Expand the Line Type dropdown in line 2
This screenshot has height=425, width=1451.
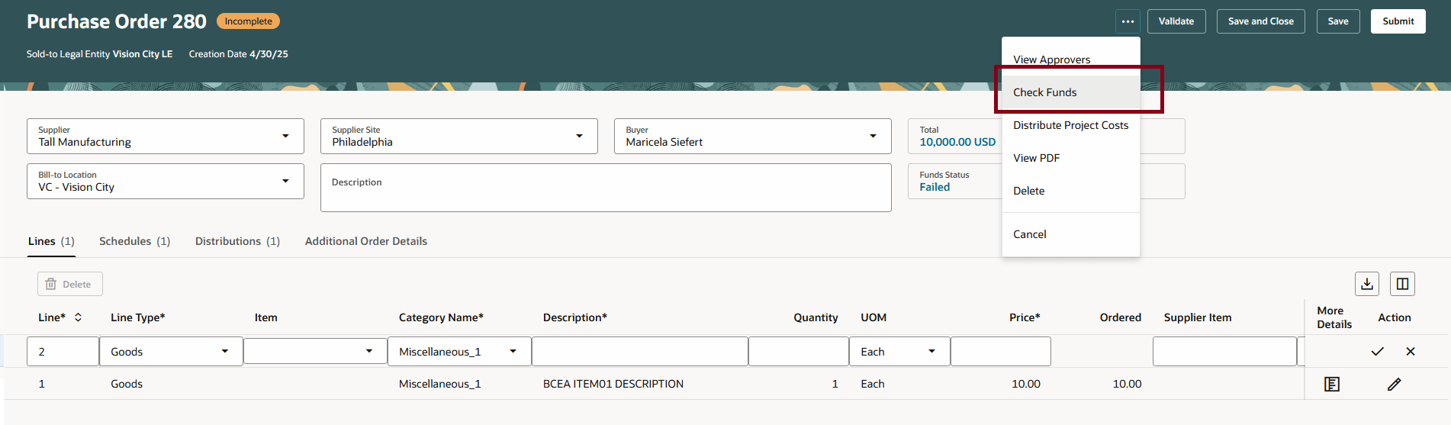(225, 352)
